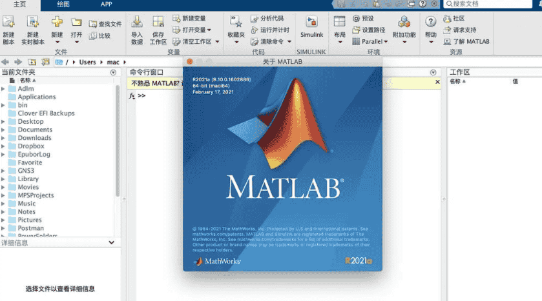Go back with the left arrow
Viewport: 542px width, 301px height.
point(5,62)
